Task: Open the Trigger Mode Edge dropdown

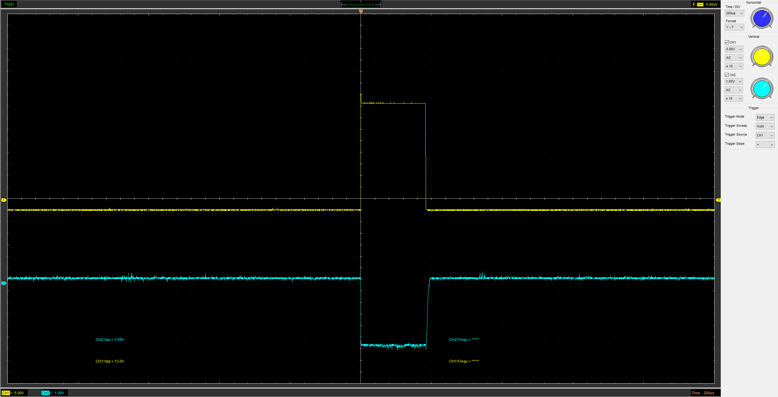Action: click(x=765, y=117)
